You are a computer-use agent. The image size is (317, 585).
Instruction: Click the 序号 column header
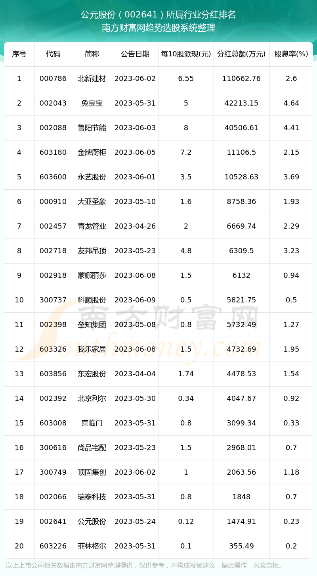pyautogui.click(x=19, y=54)
